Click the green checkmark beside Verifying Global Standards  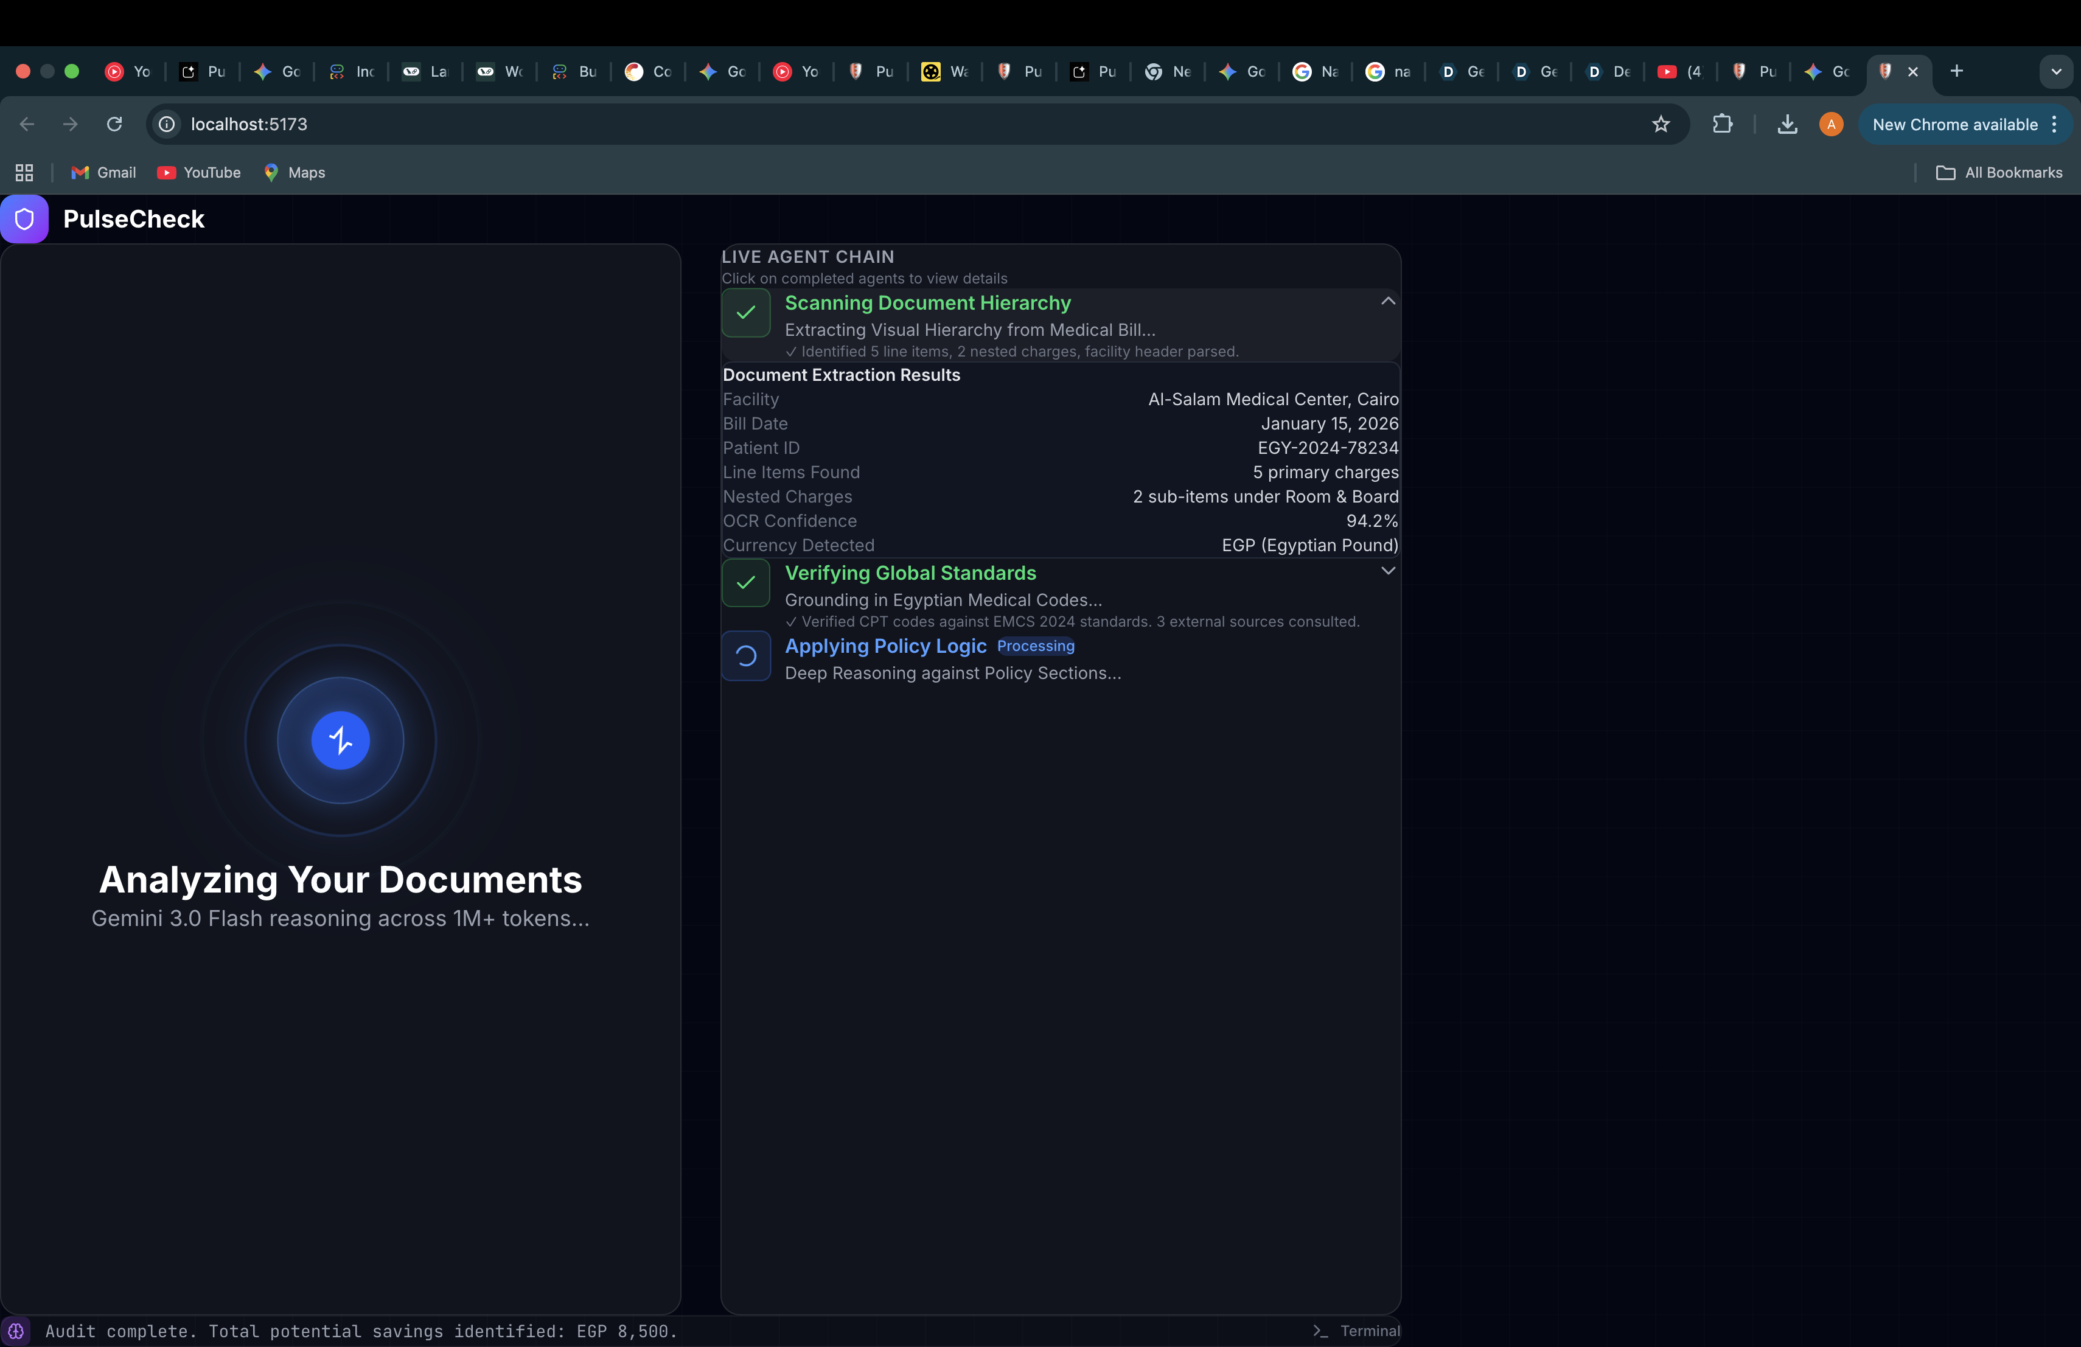coord(746,583)
